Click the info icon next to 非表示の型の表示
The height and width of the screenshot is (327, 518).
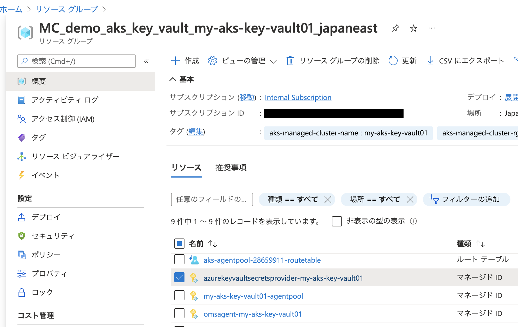[x=413, y=221]
